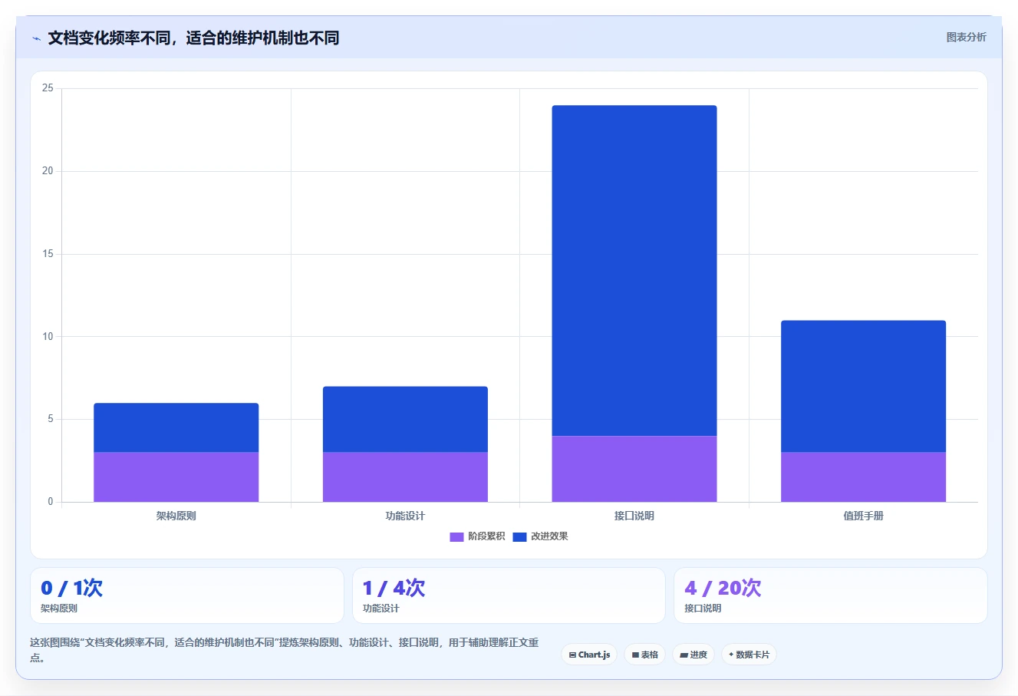
Task: Click the document icon in Chart.js pill
Action: [x=572, y=655]
